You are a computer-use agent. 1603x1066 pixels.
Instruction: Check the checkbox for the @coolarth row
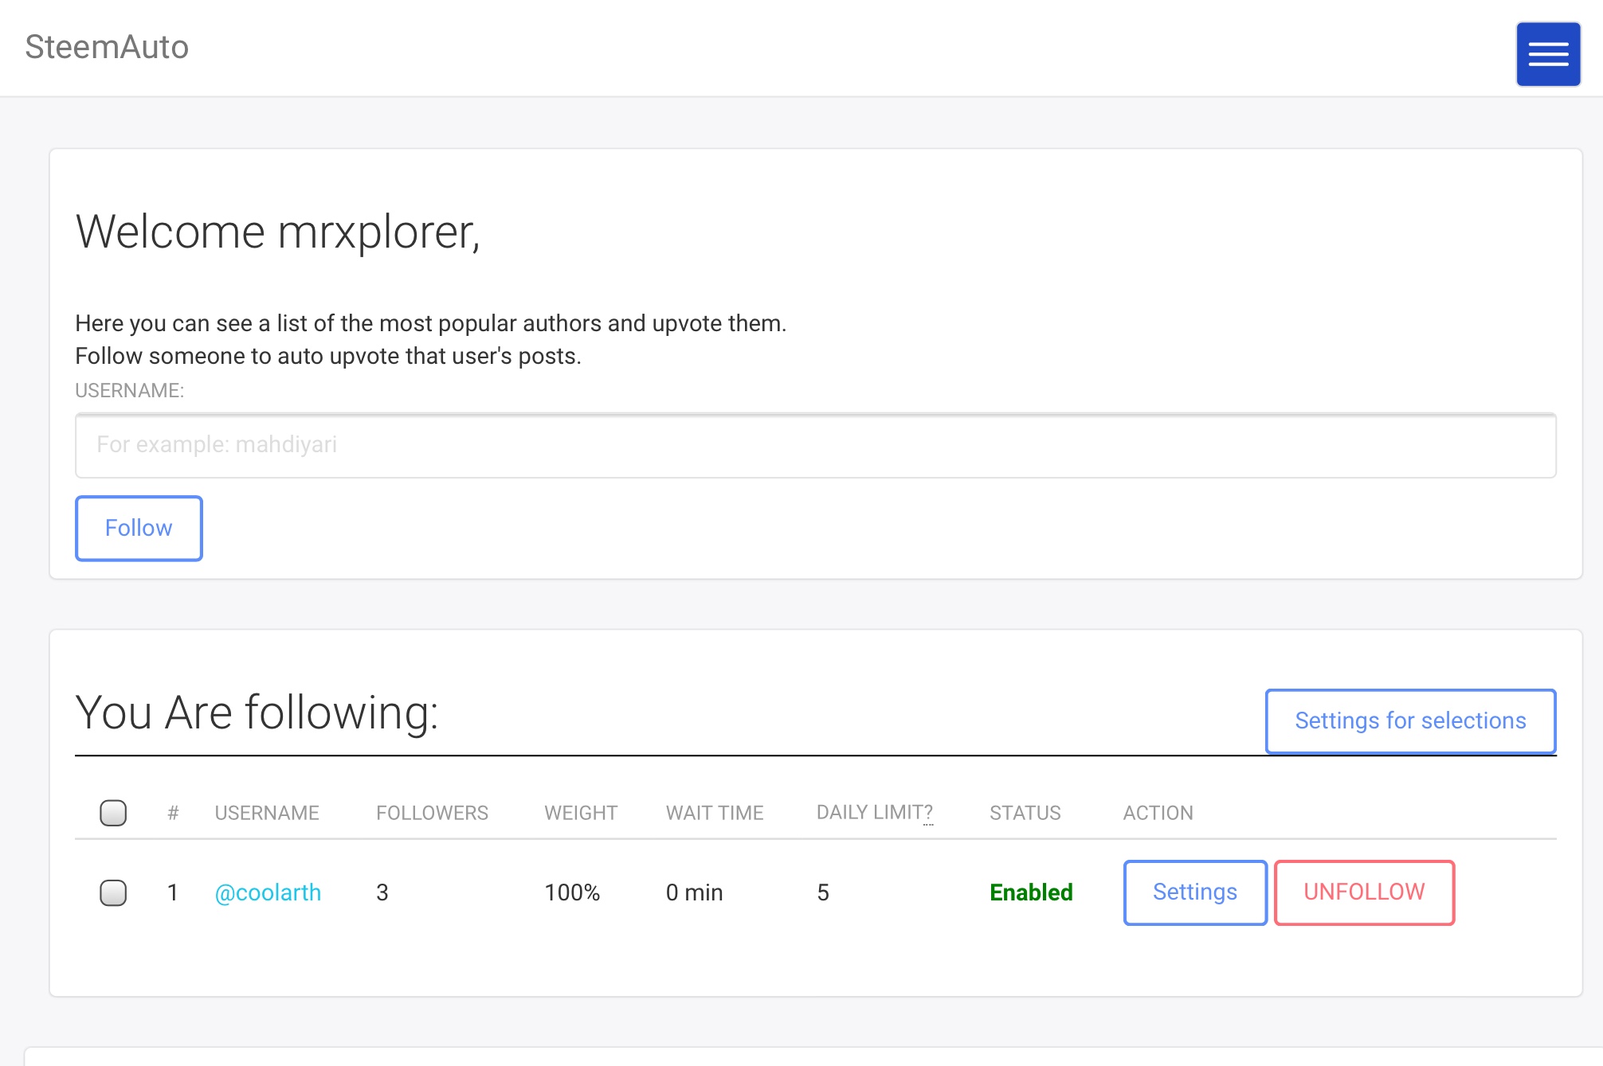[113, 892]
